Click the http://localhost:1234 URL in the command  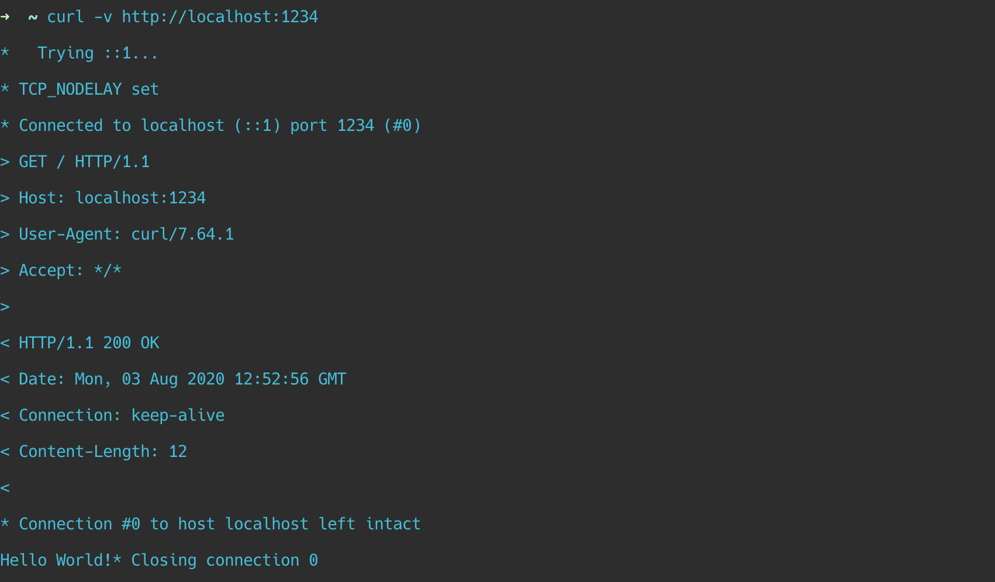(x=220, y=17)
